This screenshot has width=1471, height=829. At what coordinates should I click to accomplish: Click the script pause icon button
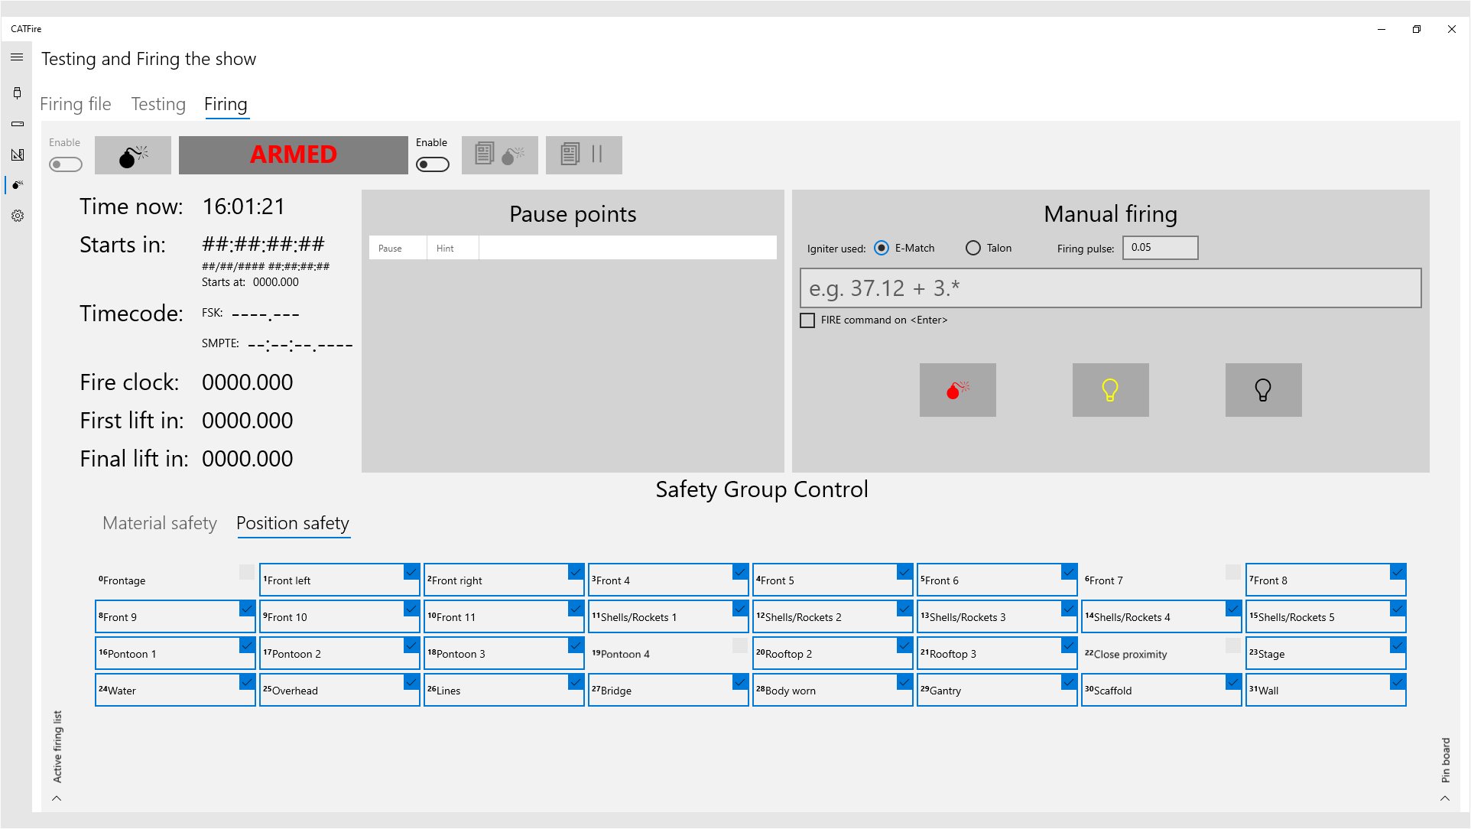583,155
